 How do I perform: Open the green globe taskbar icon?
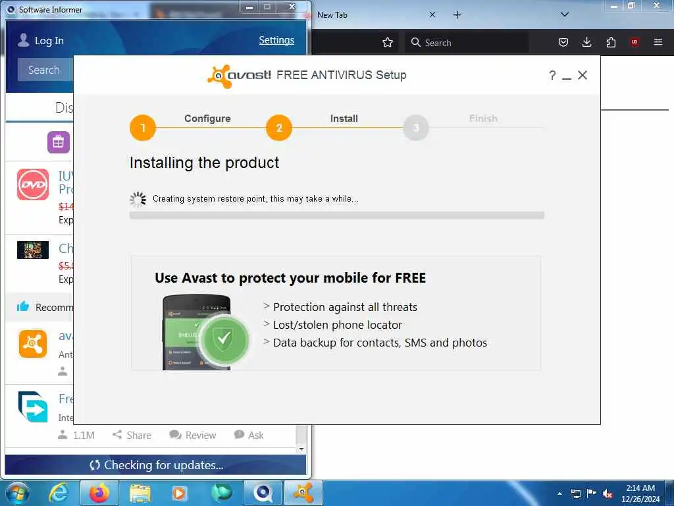(221, 493)
